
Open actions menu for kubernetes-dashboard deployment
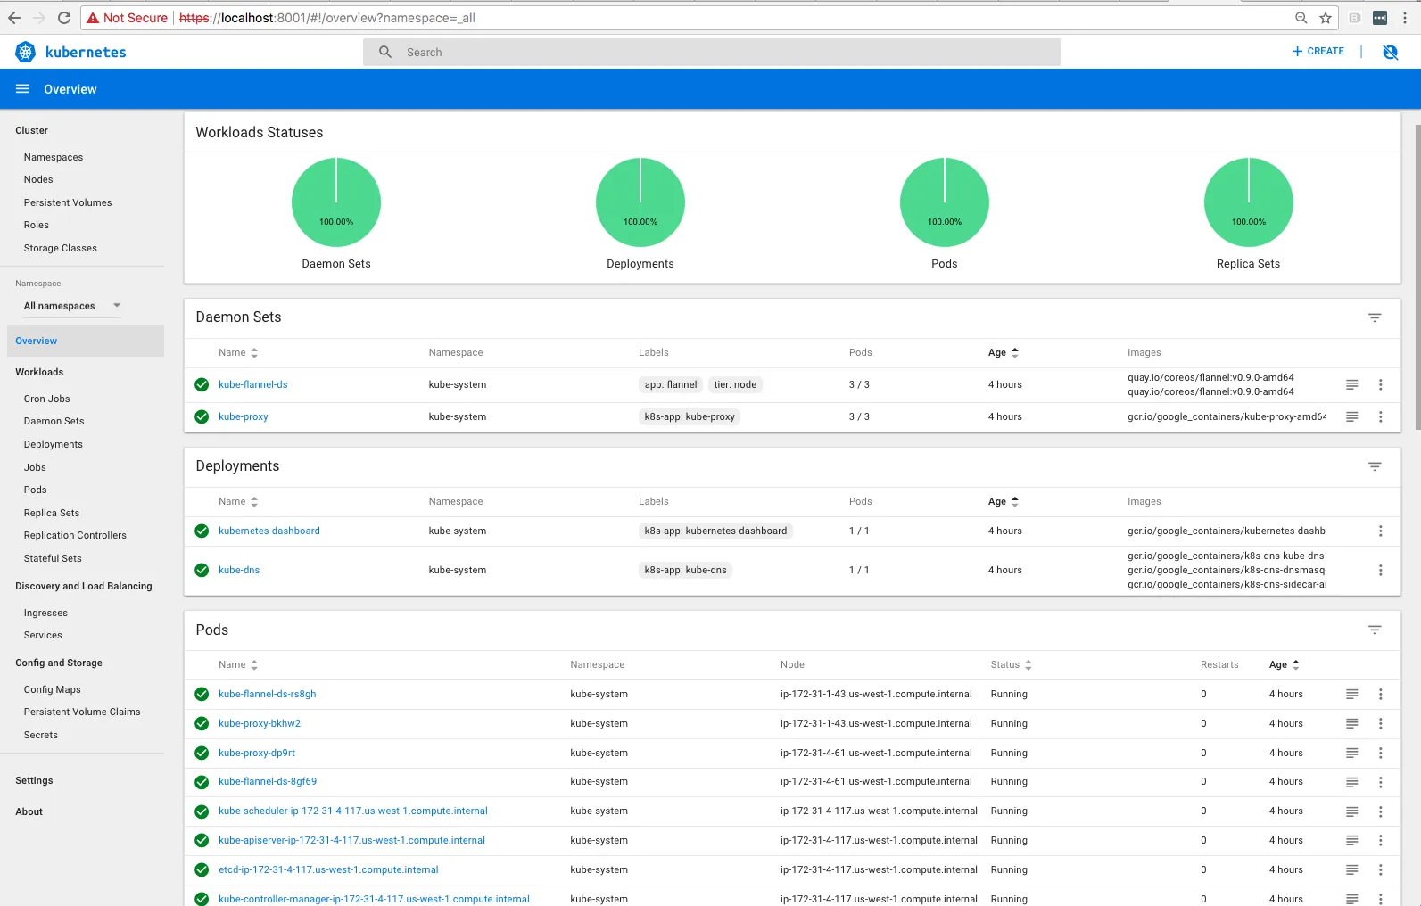tap(1381, 531)
